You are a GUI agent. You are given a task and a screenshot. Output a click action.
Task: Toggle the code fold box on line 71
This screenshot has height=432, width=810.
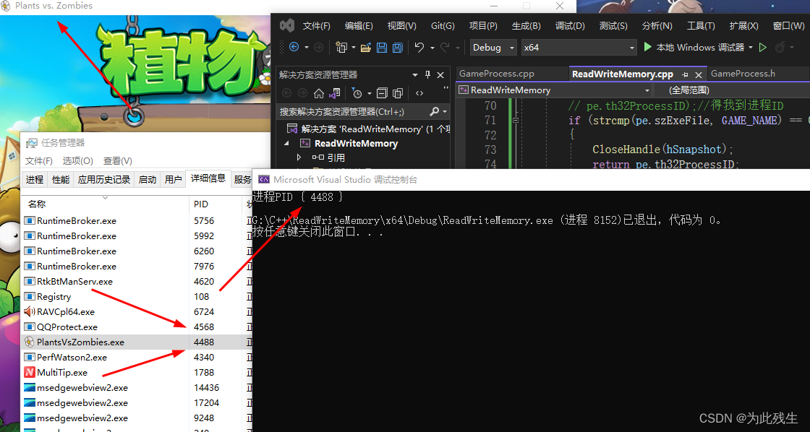point(516,120)
